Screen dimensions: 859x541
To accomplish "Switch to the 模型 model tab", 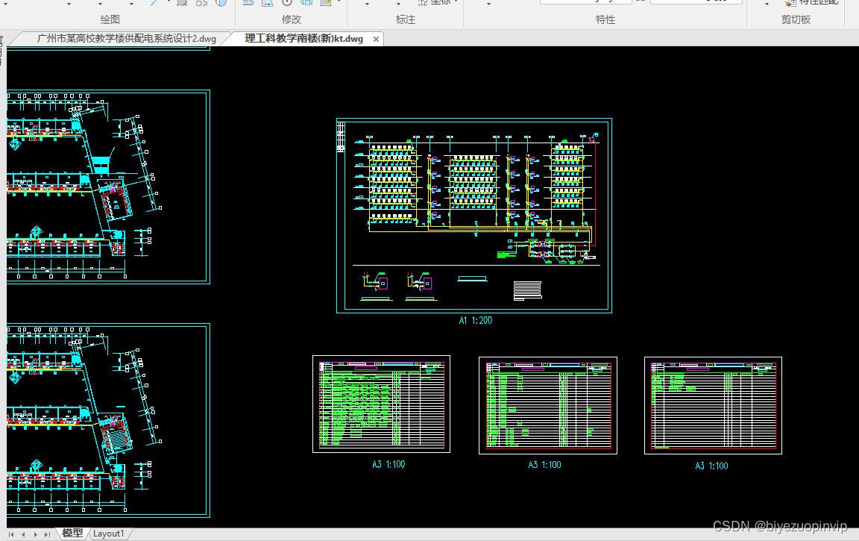I will click(x=72, y=534).
